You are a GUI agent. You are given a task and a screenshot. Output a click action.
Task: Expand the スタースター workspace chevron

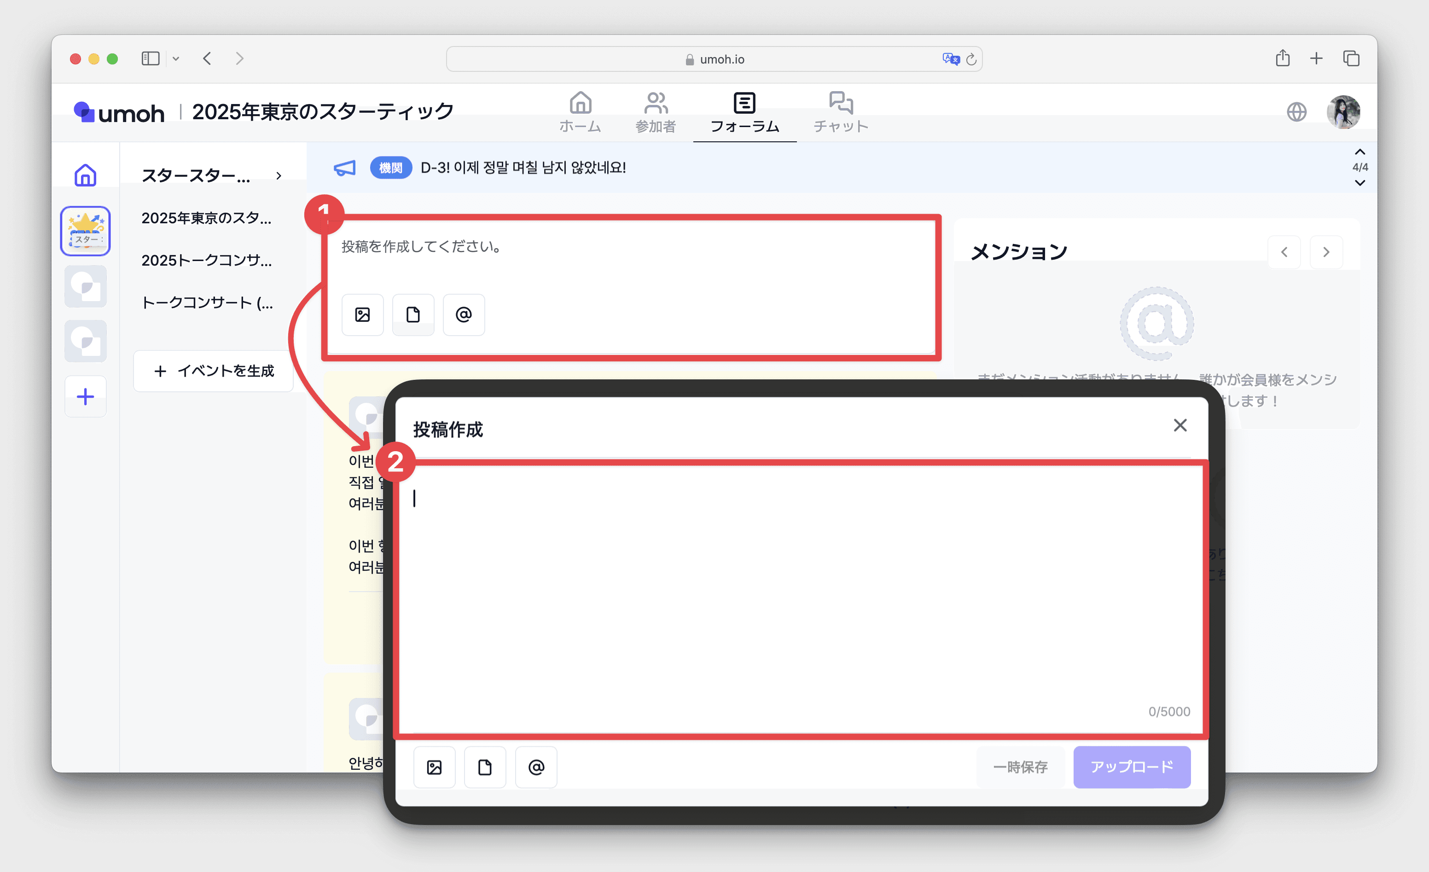(x=279, y=175)
